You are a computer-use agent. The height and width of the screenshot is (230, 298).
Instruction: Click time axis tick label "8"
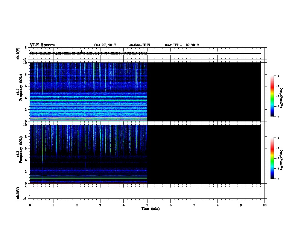217,205
